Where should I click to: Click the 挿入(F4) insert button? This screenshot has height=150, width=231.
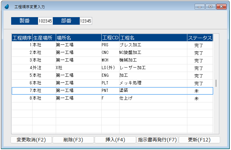pos(115,140)
